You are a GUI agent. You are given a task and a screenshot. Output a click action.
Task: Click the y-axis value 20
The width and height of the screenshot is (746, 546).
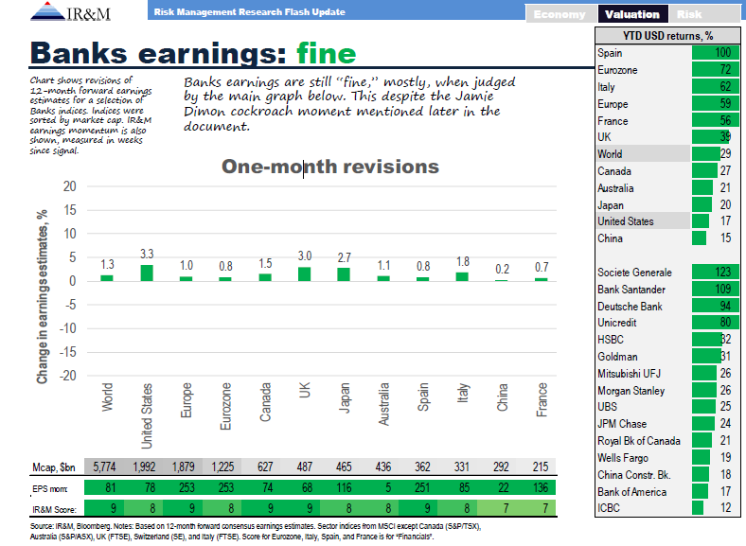69,186
